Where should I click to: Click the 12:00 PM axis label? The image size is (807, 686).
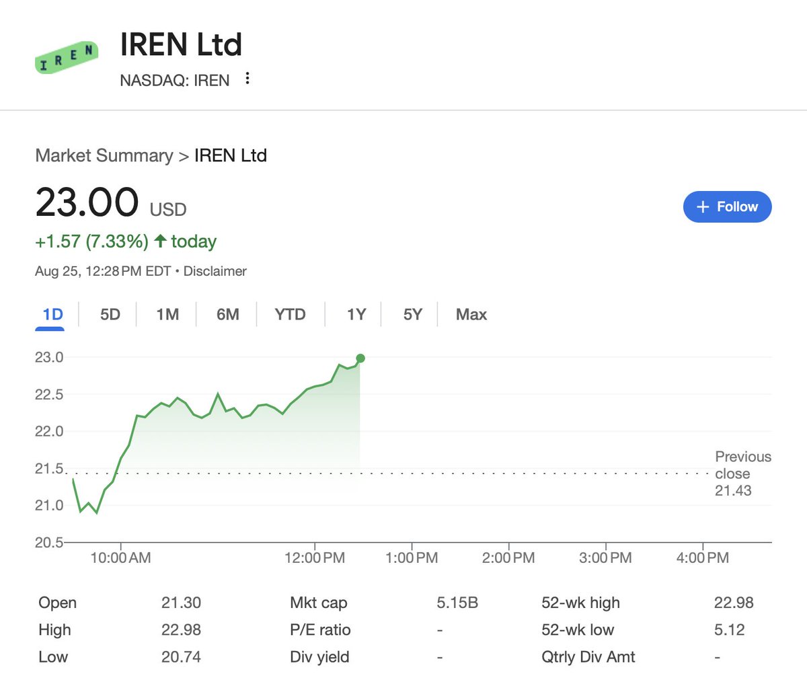pyautogui.click(x=315, y=558)
